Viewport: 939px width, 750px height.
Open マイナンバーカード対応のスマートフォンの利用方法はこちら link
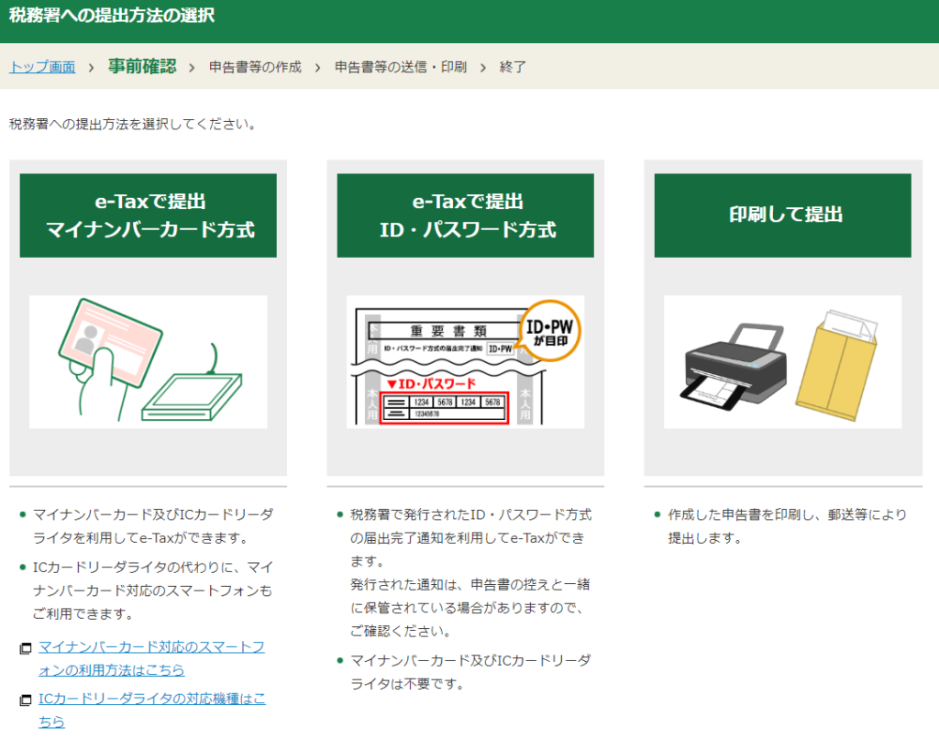pos(151,658)
